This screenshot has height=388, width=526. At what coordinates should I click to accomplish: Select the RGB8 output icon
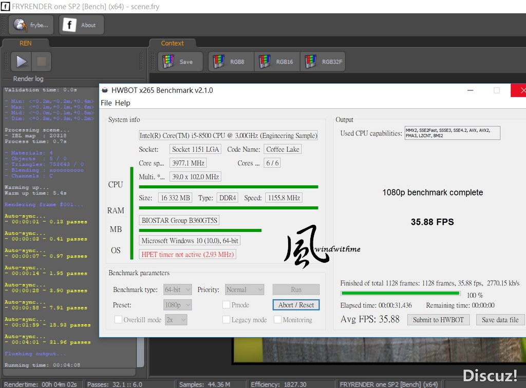(x=219, y=62)
